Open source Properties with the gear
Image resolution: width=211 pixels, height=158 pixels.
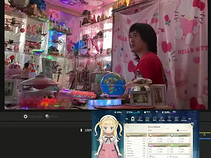pos(33,117)
